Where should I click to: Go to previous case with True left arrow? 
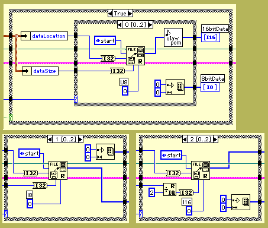tap(110, 14)
